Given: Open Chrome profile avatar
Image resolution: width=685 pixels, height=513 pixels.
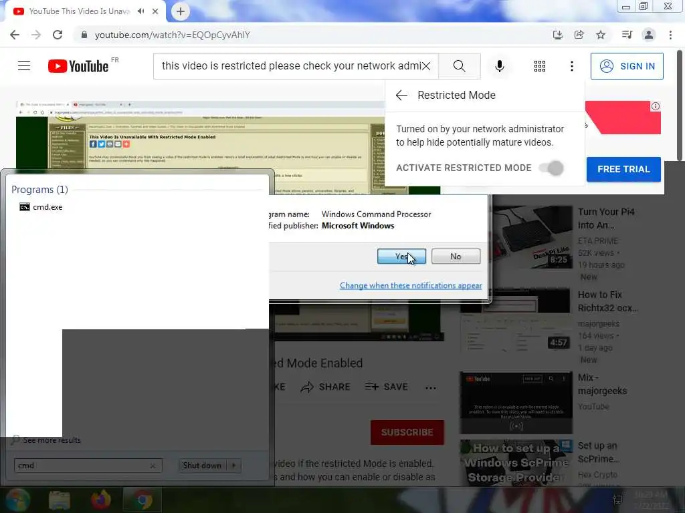Looking at the screenshot, I should pos(649,35).
